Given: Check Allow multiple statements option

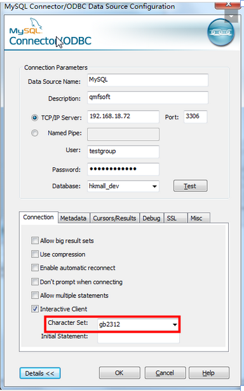Looking at the screenshot, I should pyautogui.click(x=35, y=295).
